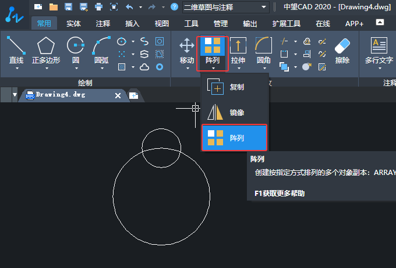This screenshot has width=396, height=268.
Task: Close the Drawing4.dwg tab
Action: 118,95
